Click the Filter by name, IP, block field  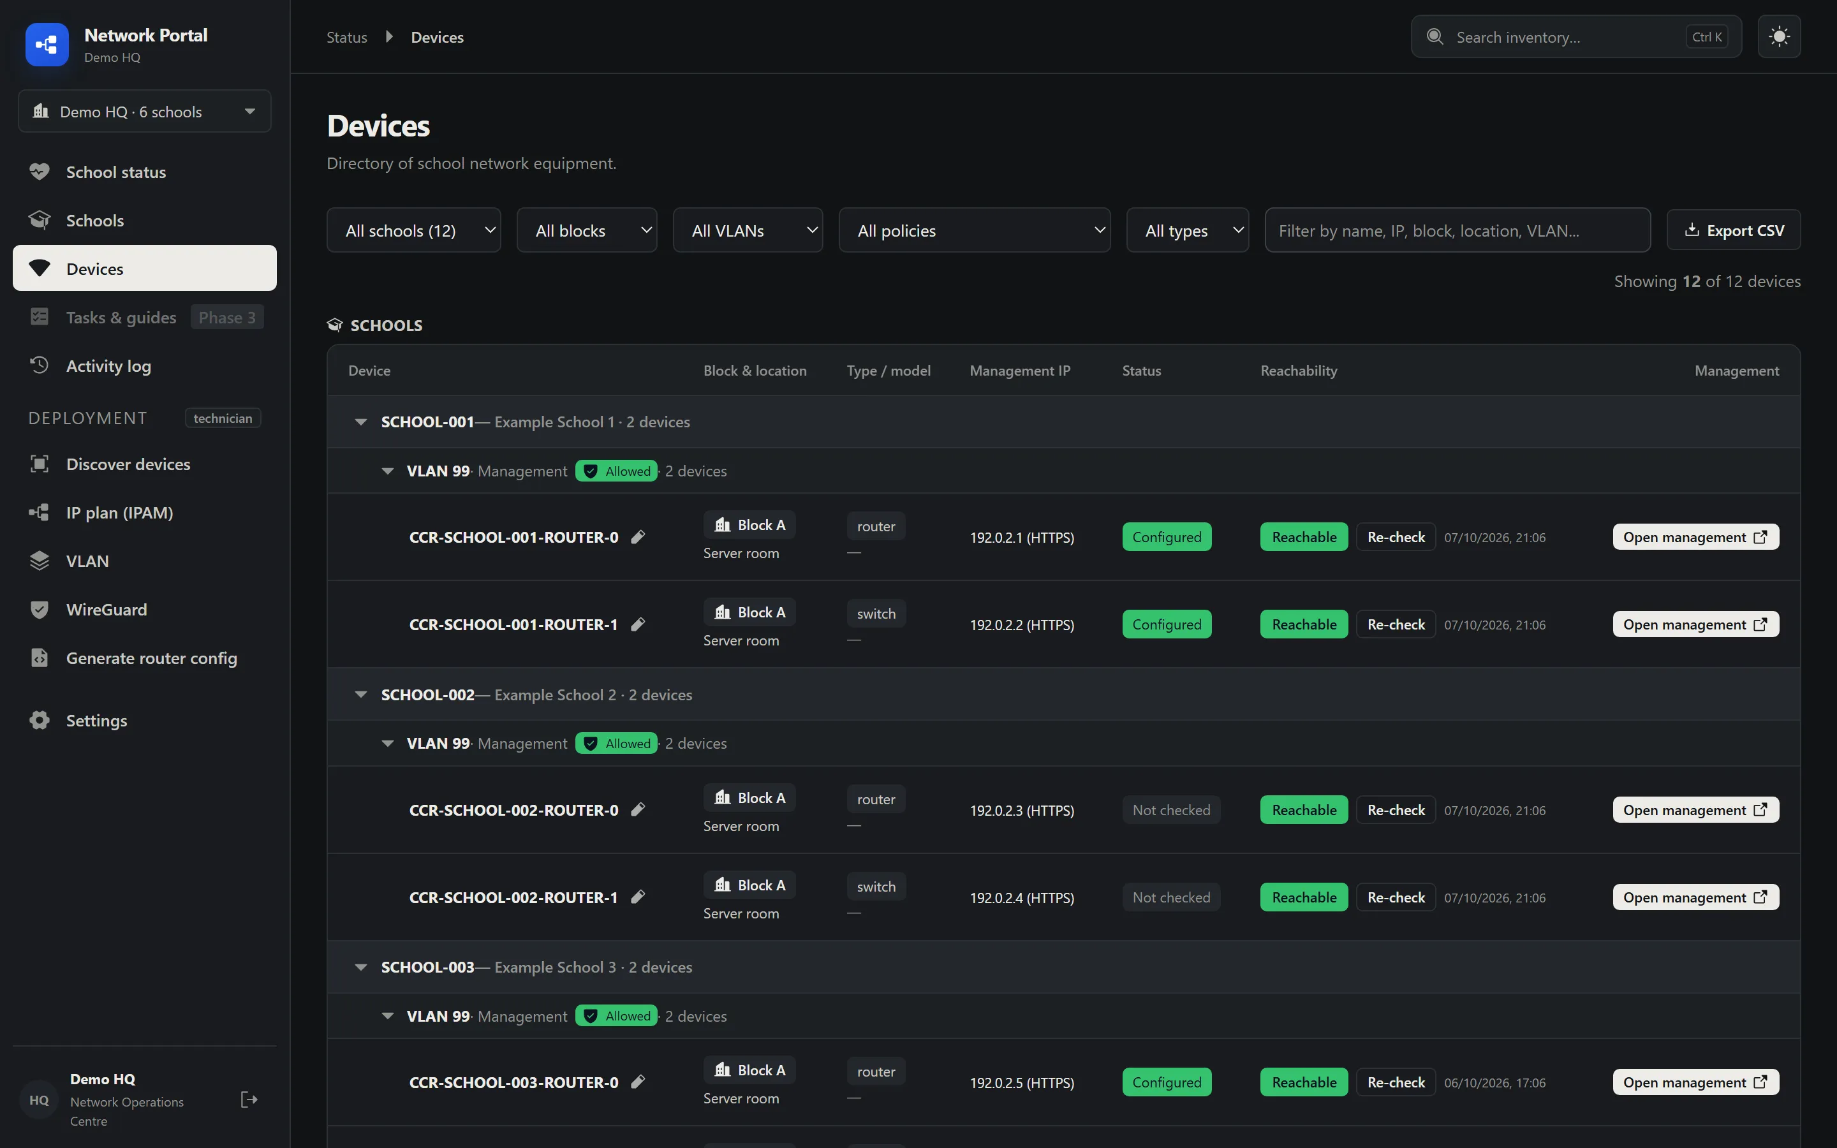coord(1457,230)
